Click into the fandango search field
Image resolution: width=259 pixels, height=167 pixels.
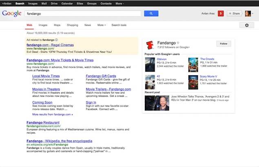(82, 13)
